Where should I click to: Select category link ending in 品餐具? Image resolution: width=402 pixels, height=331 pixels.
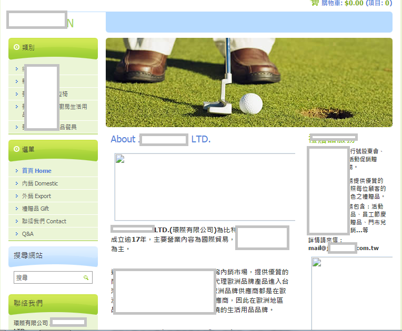(49, 127)
